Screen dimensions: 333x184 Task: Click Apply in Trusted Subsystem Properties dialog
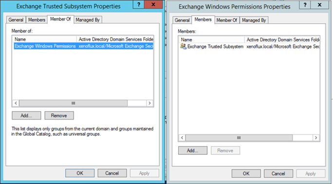pyautogui.click(x=145, y=173)
